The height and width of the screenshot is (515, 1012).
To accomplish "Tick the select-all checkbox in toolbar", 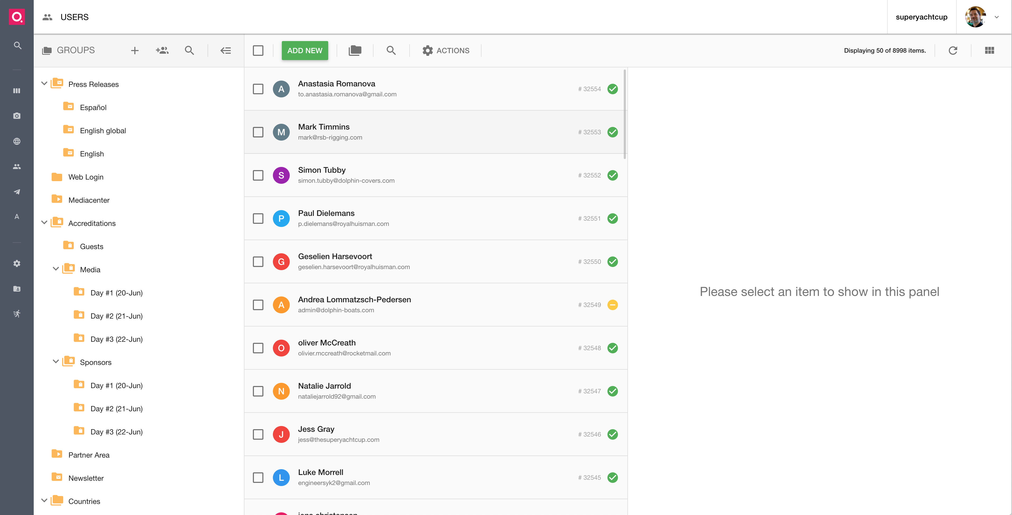I will (258, 50).
